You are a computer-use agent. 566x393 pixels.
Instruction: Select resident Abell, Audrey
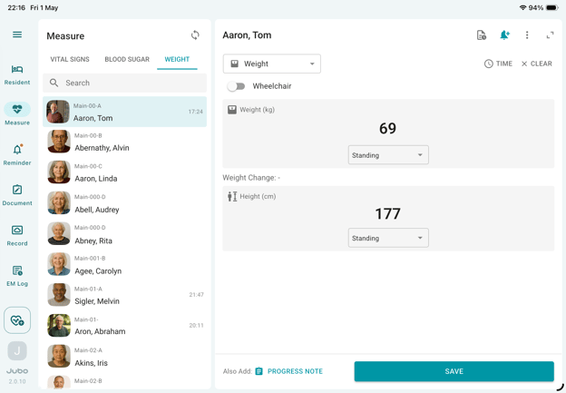(124, 203)
